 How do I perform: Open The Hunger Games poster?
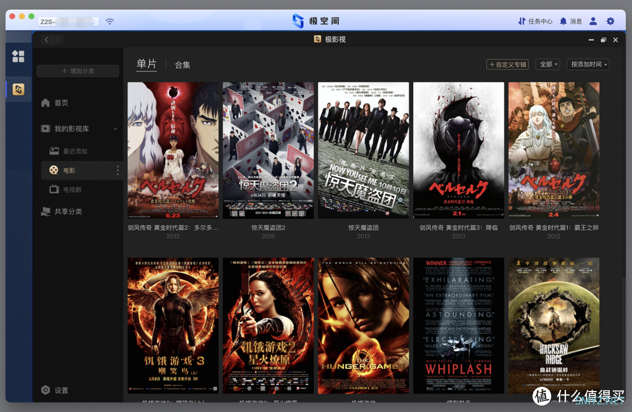[363, 326]
